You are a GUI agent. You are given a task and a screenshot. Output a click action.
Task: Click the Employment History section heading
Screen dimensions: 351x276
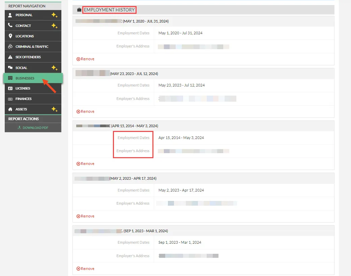click(x=109, y=10)
